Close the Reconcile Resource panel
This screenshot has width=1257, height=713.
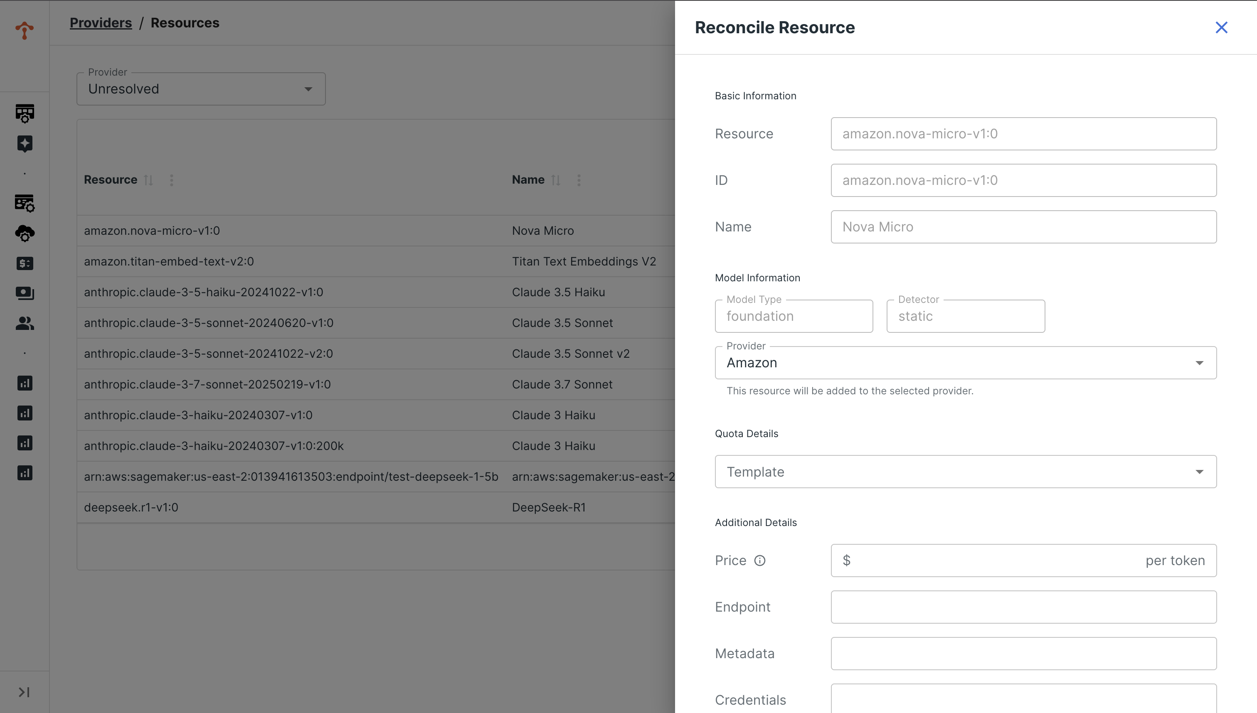[1221, 27]
